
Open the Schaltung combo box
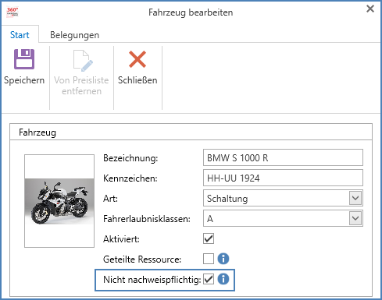coord(283,198)
